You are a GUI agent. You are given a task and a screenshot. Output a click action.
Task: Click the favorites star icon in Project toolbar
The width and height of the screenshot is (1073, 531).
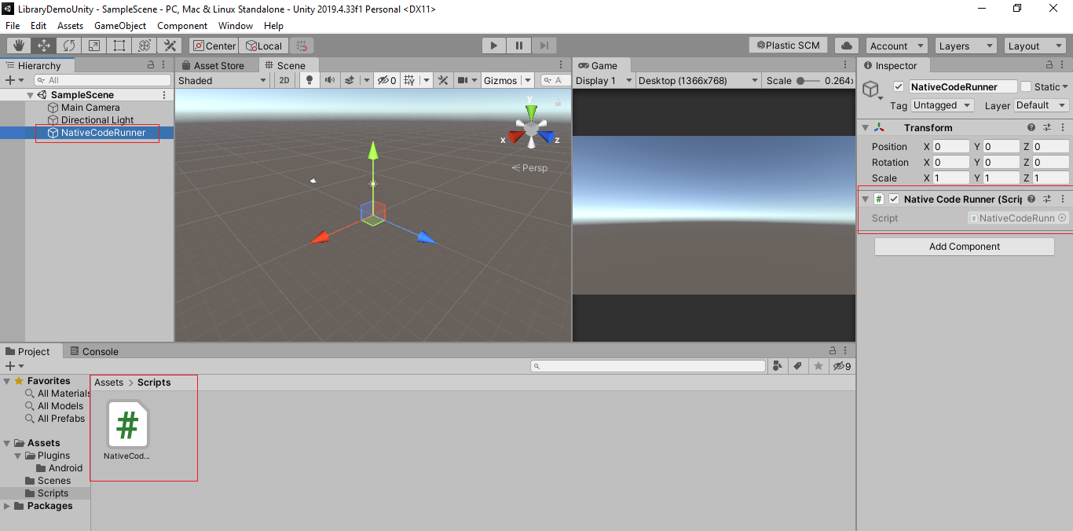click(818, 366)
